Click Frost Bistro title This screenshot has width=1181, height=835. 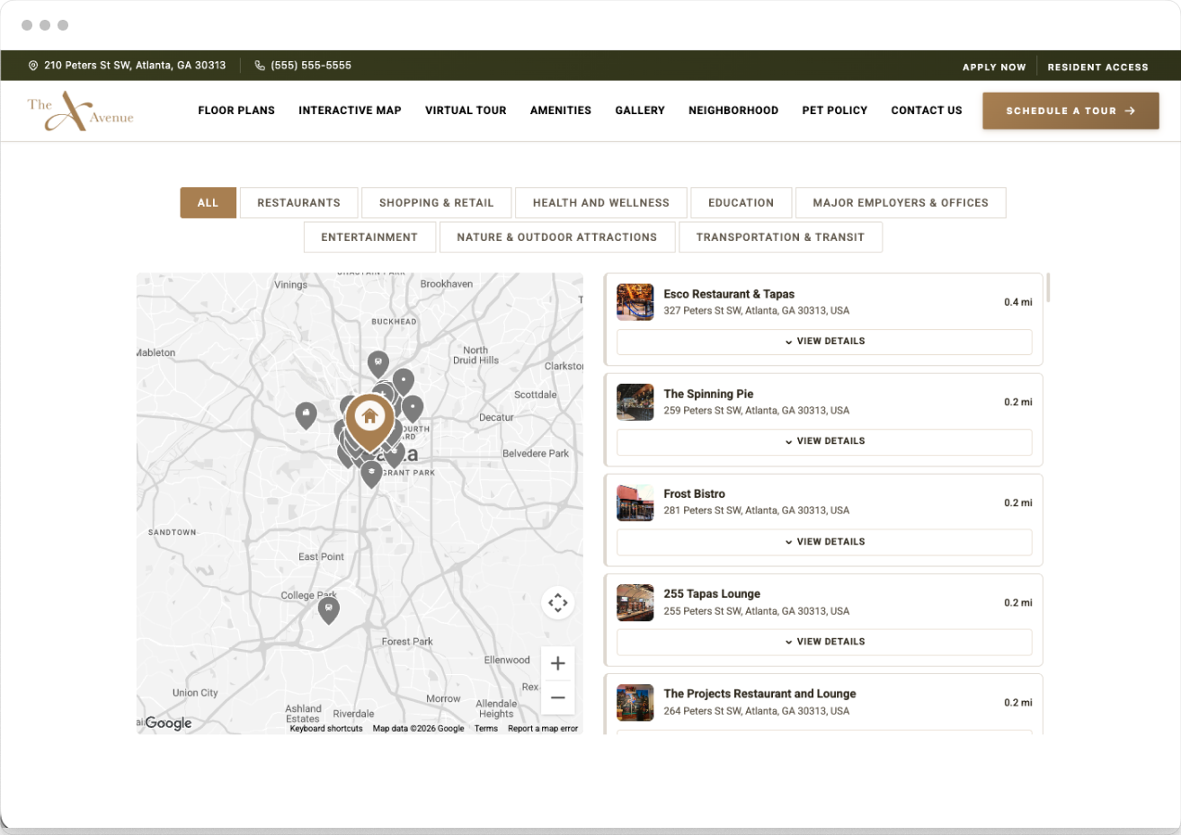pos(694,493)
